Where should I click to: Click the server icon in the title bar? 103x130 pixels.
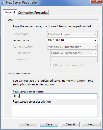(3, 3)
